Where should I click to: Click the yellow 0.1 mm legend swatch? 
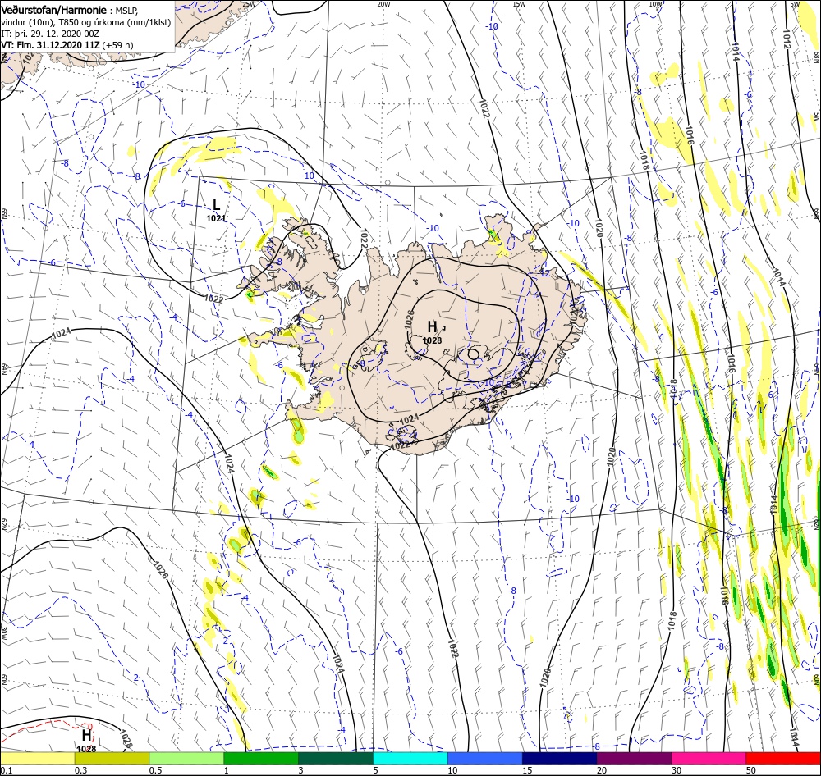pos(37,758)
